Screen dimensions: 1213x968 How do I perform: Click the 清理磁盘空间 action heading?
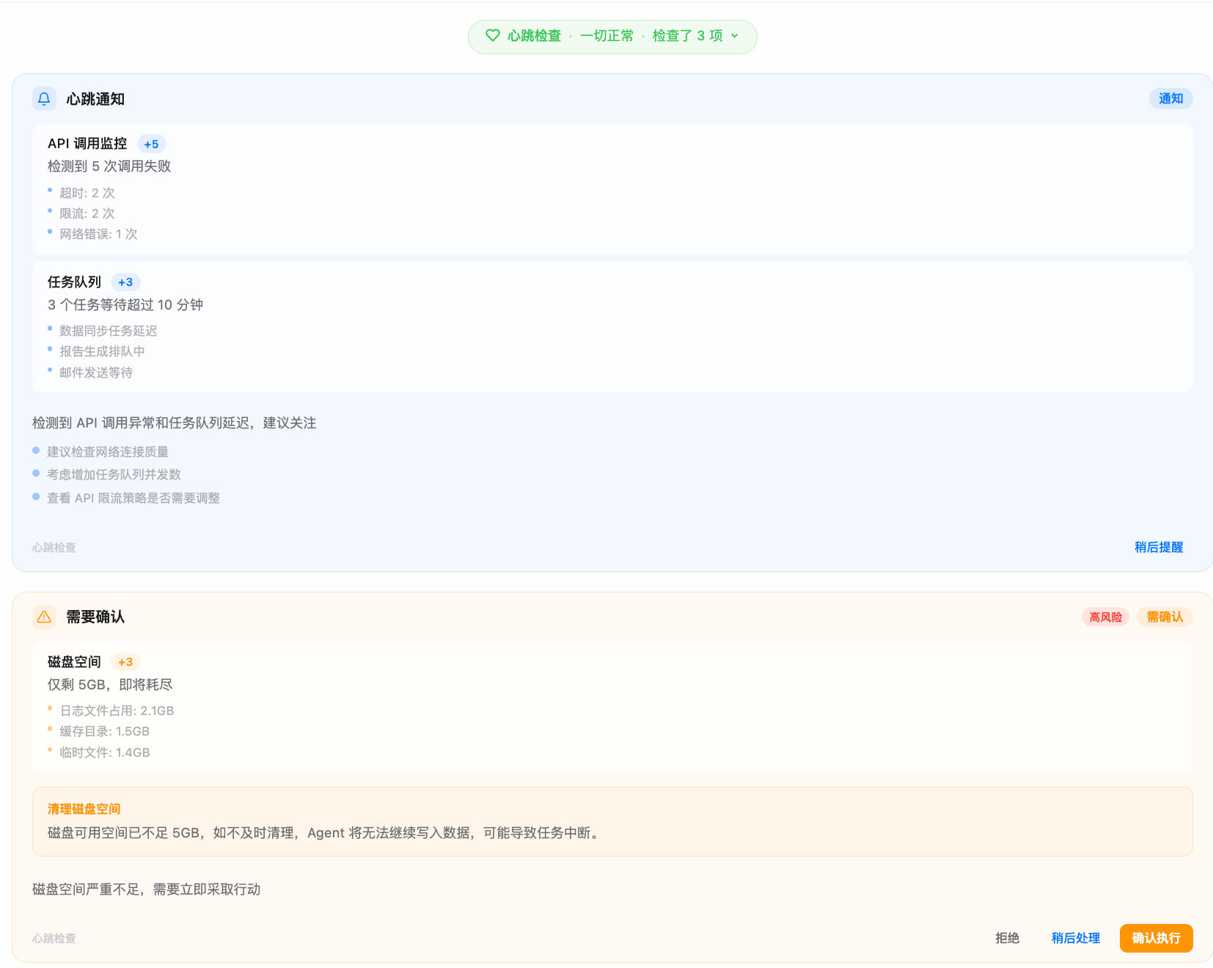pyautogui.click(x=84, y=809)
